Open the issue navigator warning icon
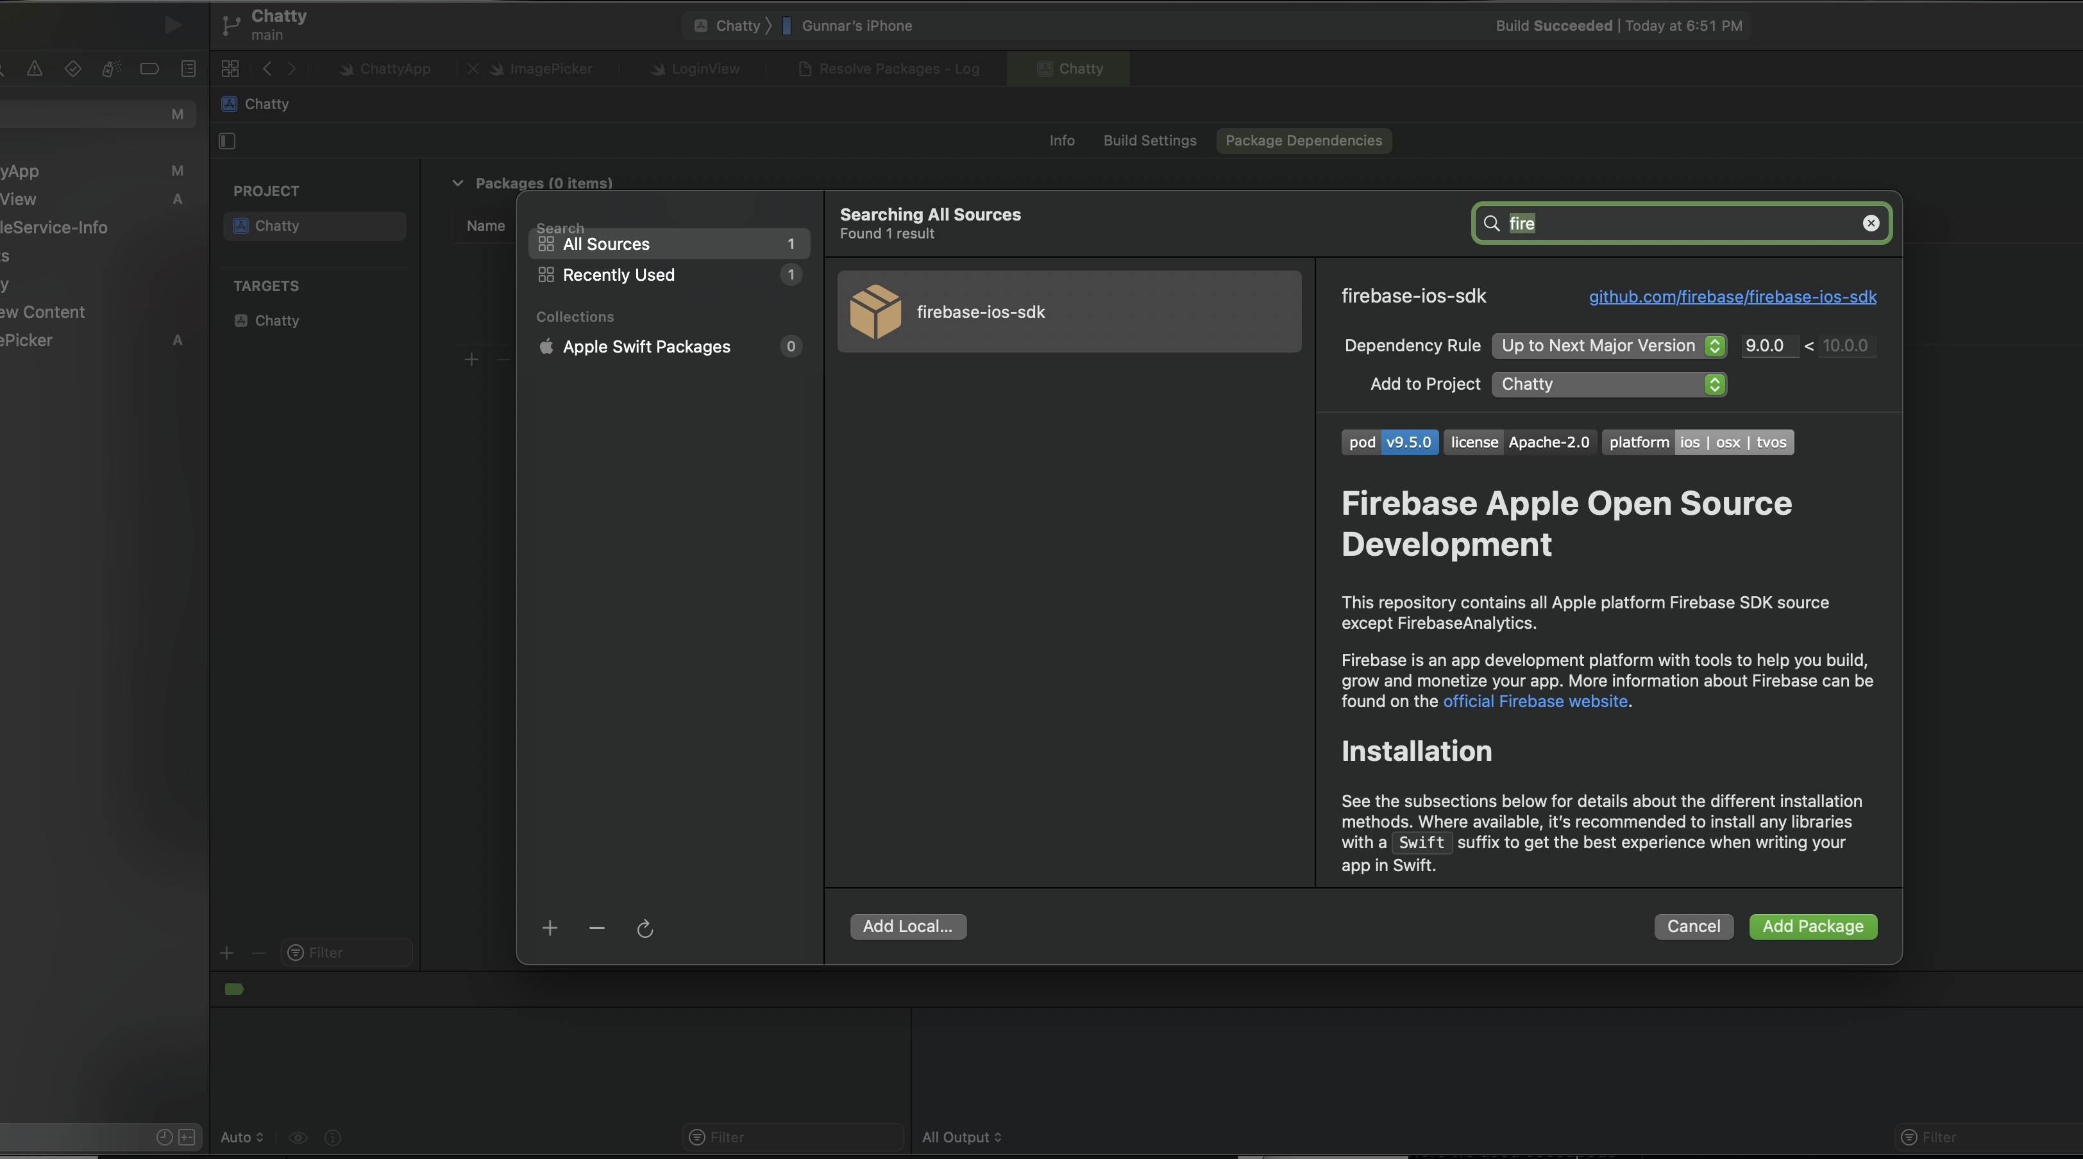The height and width of the screenshot is (1159, 2083). point(34,69)
